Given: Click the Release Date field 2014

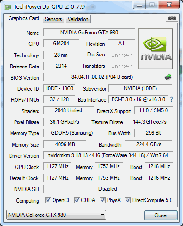Looking at the screenshot, I should 61,66.
